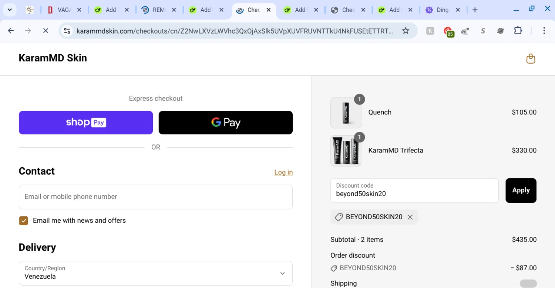This screenshot has height=288, width=555.
Task: Click the discount tag icon on the BEYOND50SKIN20 chip
Action: 339,217
